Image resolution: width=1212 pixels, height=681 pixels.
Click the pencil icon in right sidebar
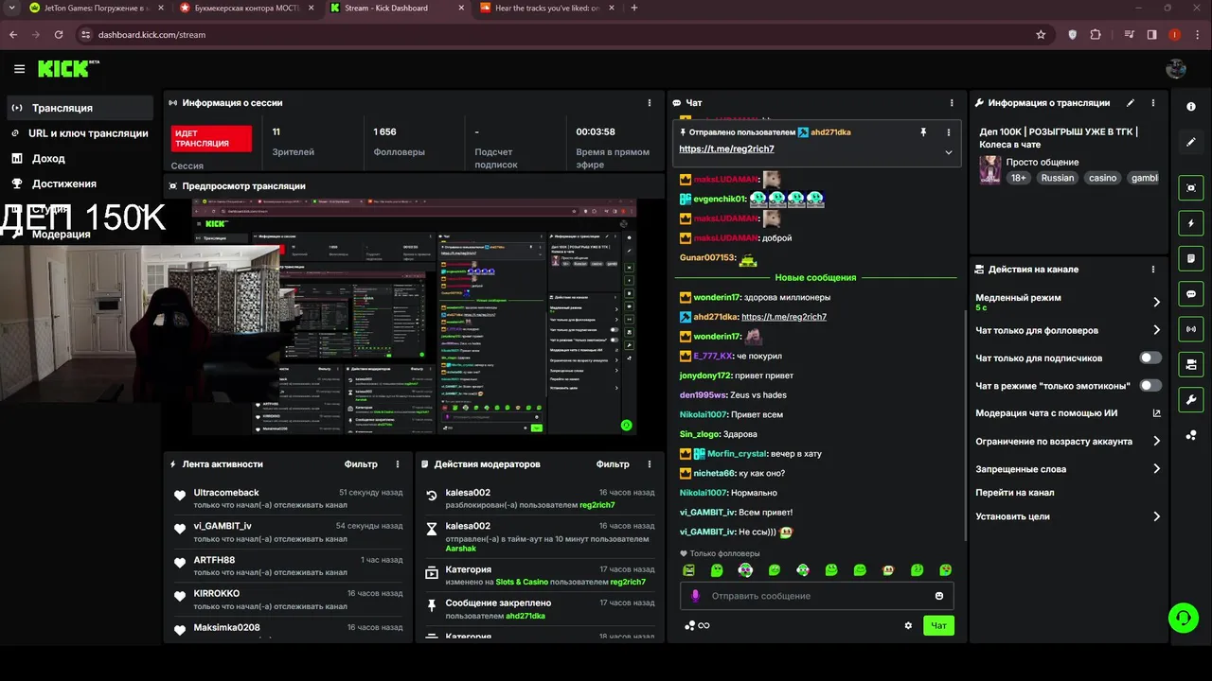tap(1191, 142)
